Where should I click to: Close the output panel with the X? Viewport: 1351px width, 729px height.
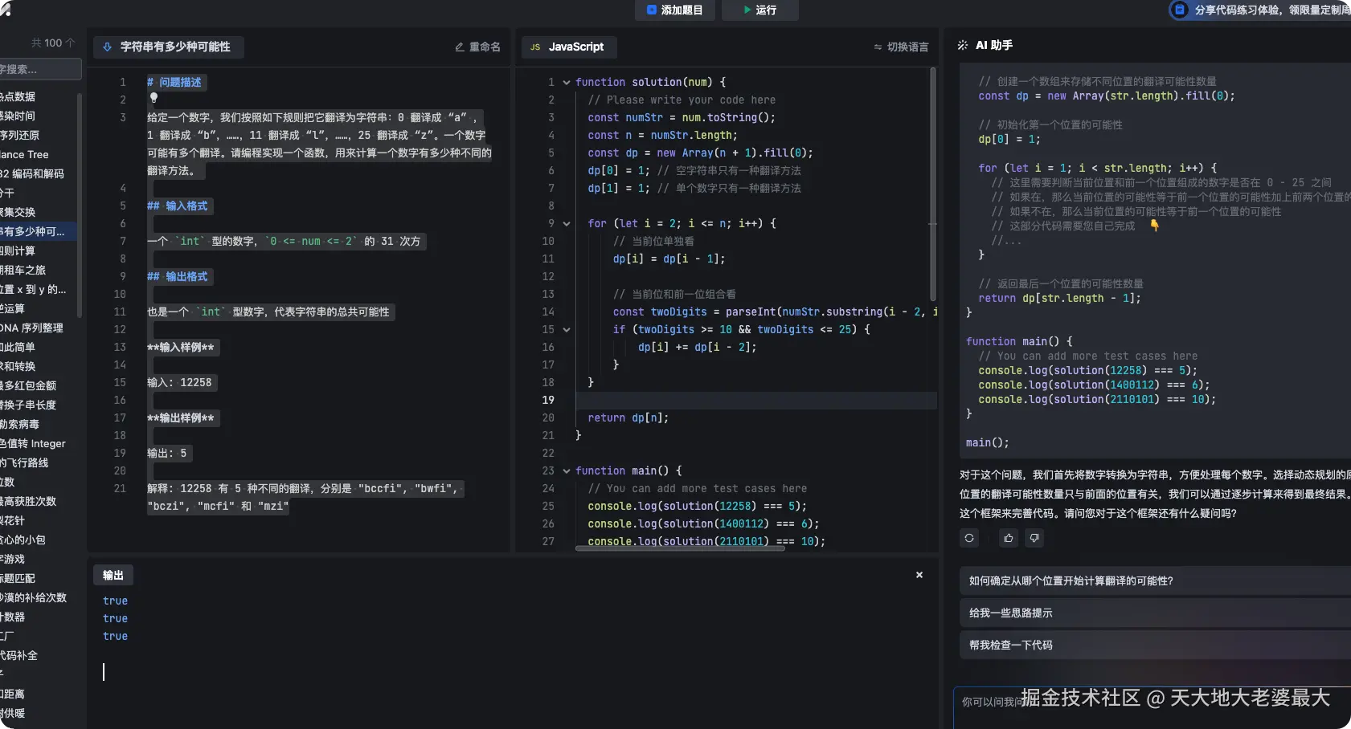[x=919, y=575]
